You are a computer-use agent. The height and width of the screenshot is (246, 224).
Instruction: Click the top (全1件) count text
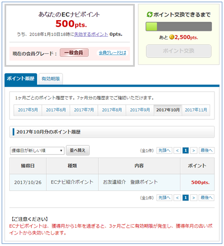[147, 151]
